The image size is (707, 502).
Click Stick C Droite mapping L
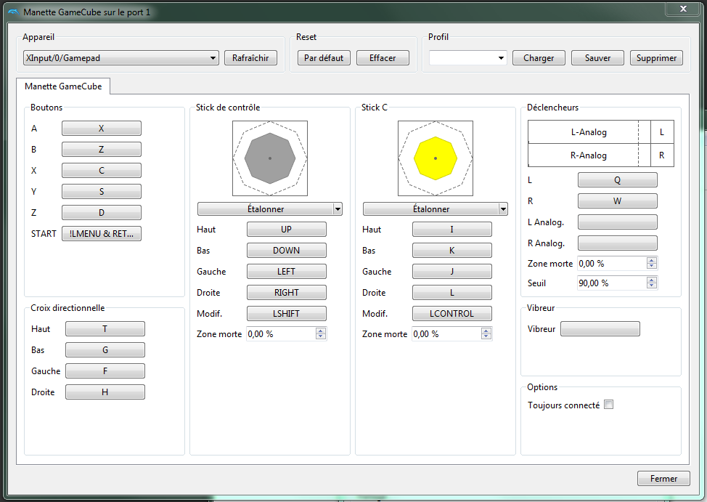point(451,293)
